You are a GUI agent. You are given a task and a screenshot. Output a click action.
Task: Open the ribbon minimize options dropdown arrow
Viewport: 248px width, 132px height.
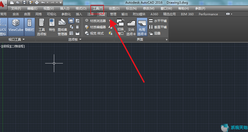coord(232,14)
